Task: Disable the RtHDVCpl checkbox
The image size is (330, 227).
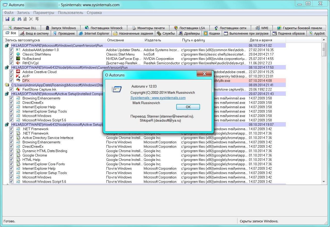Action: coord(11,63)
